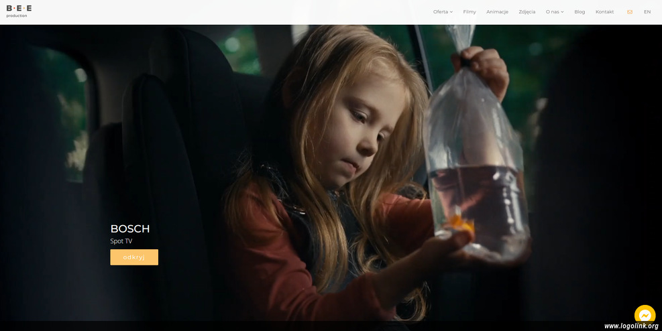662x331 pixels.
Task: Expand the Oferta dropdown menu
Action: (443, 12)
